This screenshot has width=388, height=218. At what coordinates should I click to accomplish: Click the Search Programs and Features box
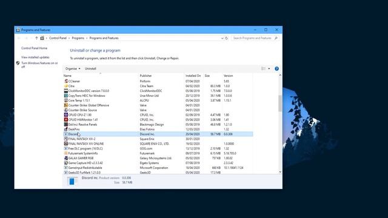coord(255,38)
